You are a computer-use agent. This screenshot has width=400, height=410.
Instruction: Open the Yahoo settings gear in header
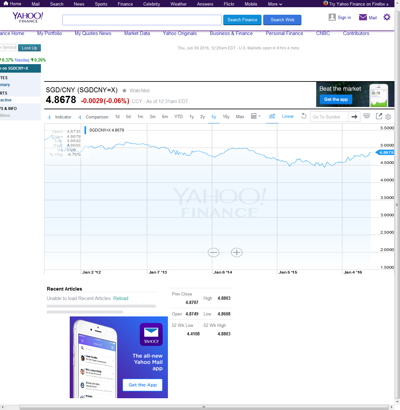[x=387, y=17]
